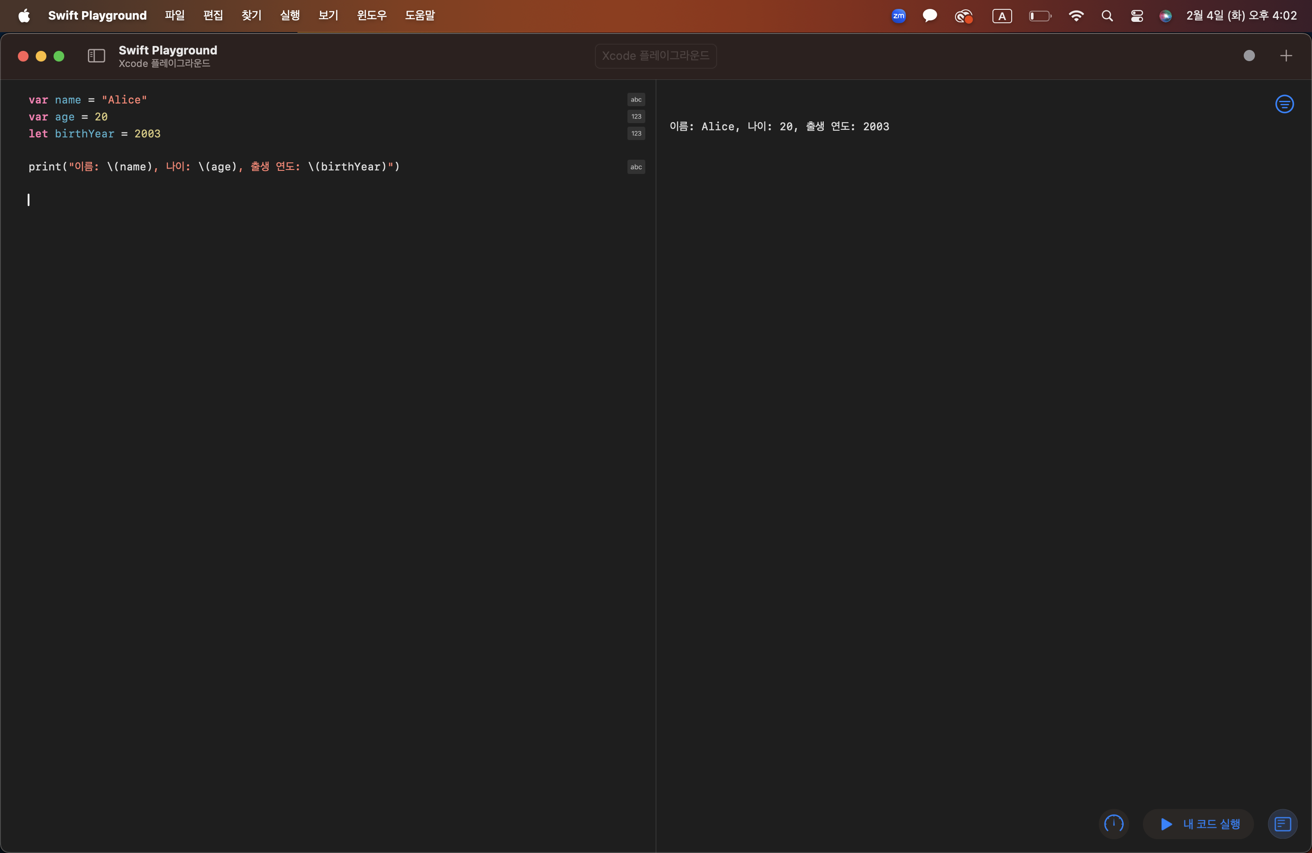Run code with 내 코드 실행 button
Screen dimensions: 1312x853
1199,824
